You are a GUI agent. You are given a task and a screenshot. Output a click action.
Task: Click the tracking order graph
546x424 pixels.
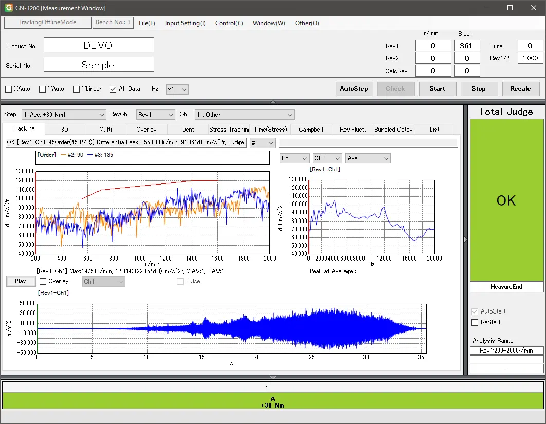[153, 212]
